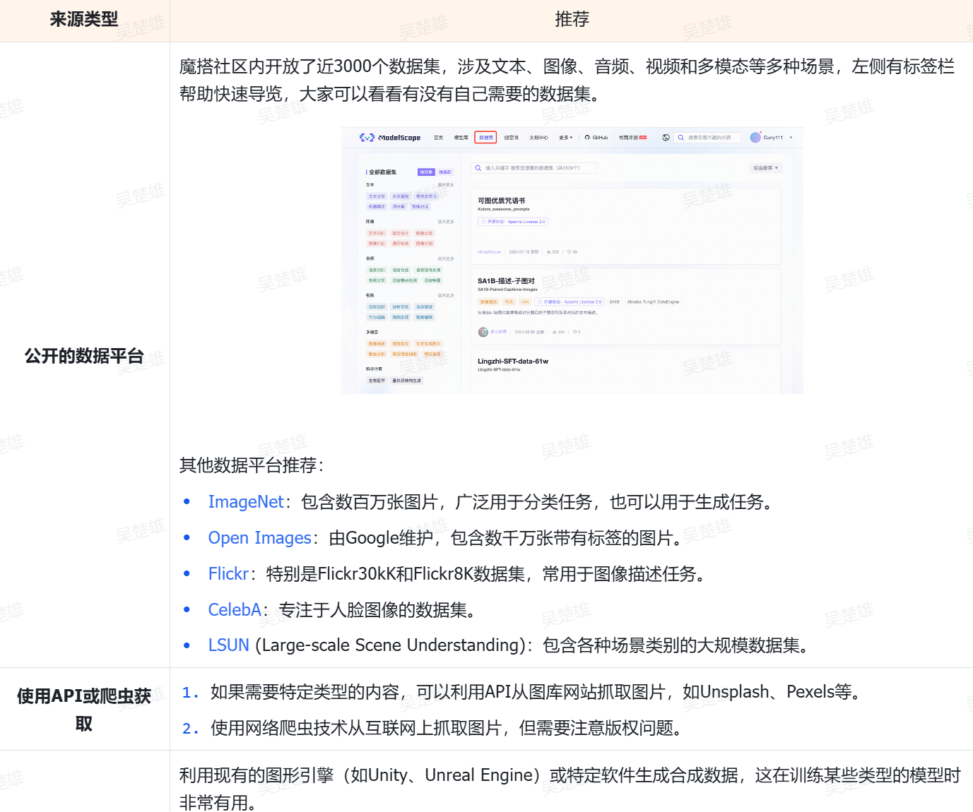Image resolution: width=973 pixels, height=812 pixels.
Task: Expand the Curry111 account dropdown arrow
Action: pyautogui.click(x=791, y=138)
